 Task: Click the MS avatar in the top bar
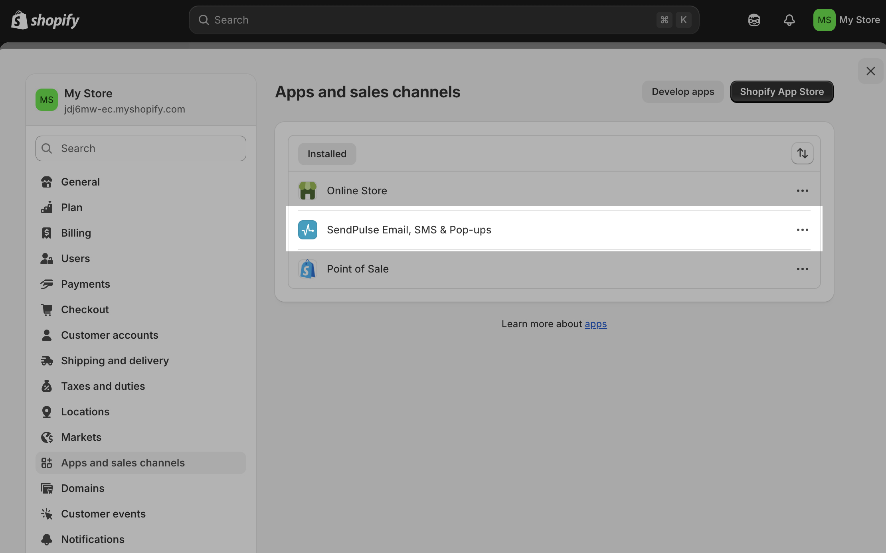pos(824,20)
